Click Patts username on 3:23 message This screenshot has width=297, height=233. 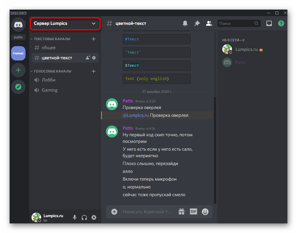click(128, 101)
